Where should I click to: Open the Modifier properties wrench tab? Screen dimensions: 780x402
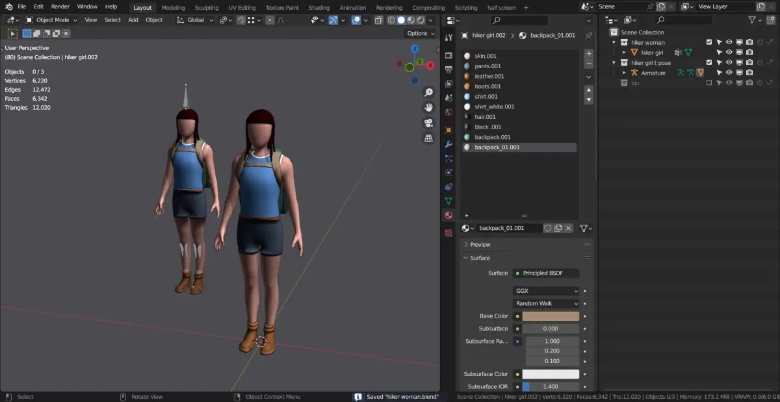(448, 144)
